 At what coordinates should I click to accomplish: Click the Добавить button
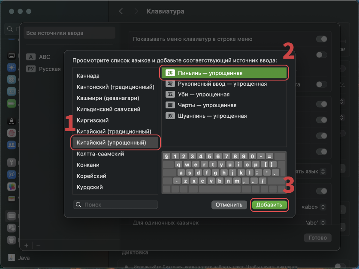tap(269, 205)
